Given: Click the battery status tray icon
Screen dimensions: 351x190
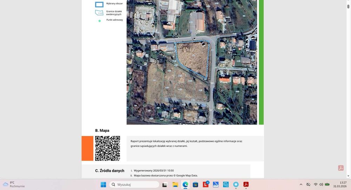Looking at the screenshot, I should [x=327, y=184].
